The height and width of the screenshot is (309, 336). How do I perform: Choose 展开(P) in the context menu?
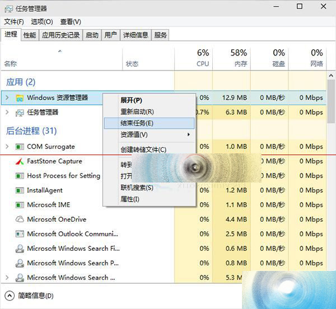point(150,100)
